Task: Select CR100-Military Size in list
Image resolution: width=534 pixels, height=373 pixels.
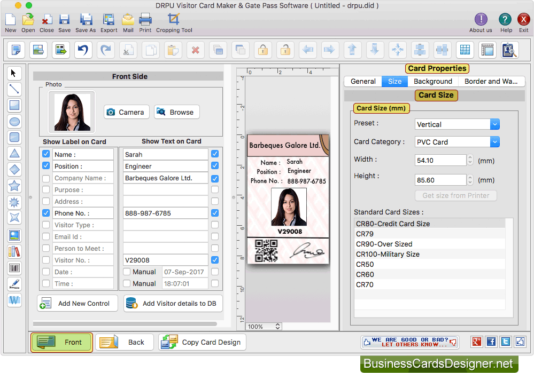Action: [x=430, y=254]
